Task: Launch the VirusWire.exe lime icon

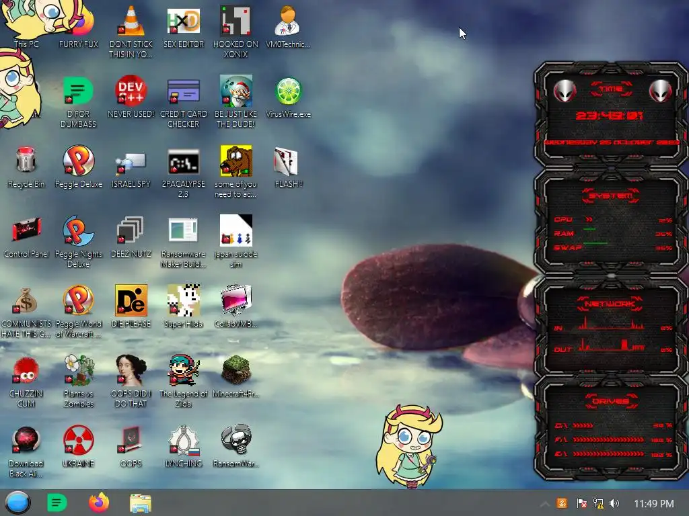Action: tap(288, 91)
